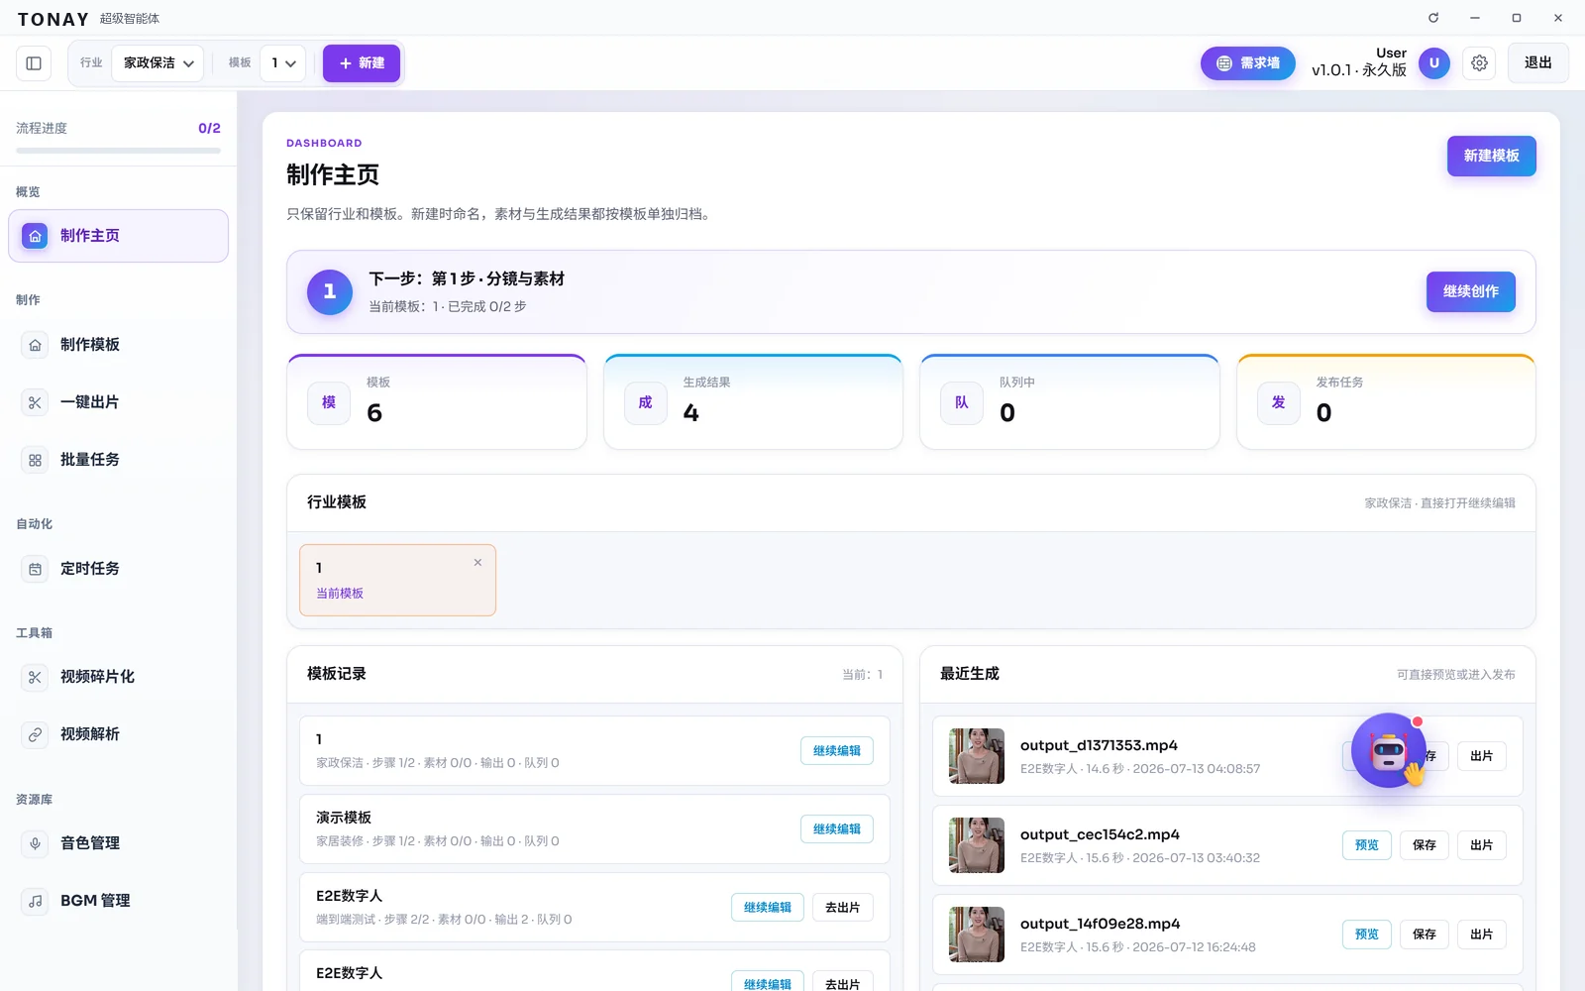Click the file name output_d1371353.mp4
This screenshot has height=991, width=1585.
click(1099, 746)
